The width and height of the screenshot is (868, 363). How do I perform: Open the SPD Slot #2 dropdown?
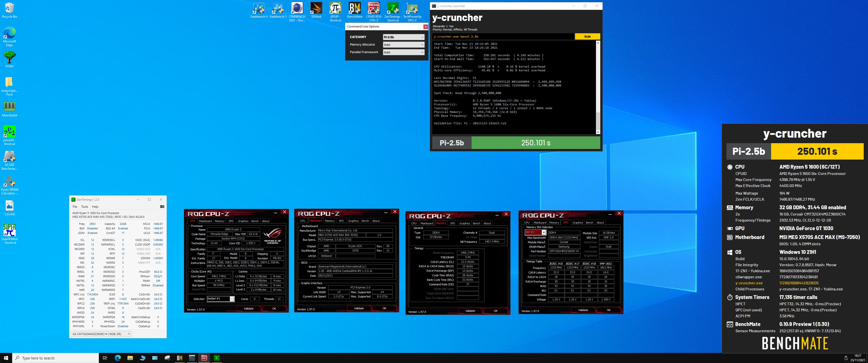point(535,232)
